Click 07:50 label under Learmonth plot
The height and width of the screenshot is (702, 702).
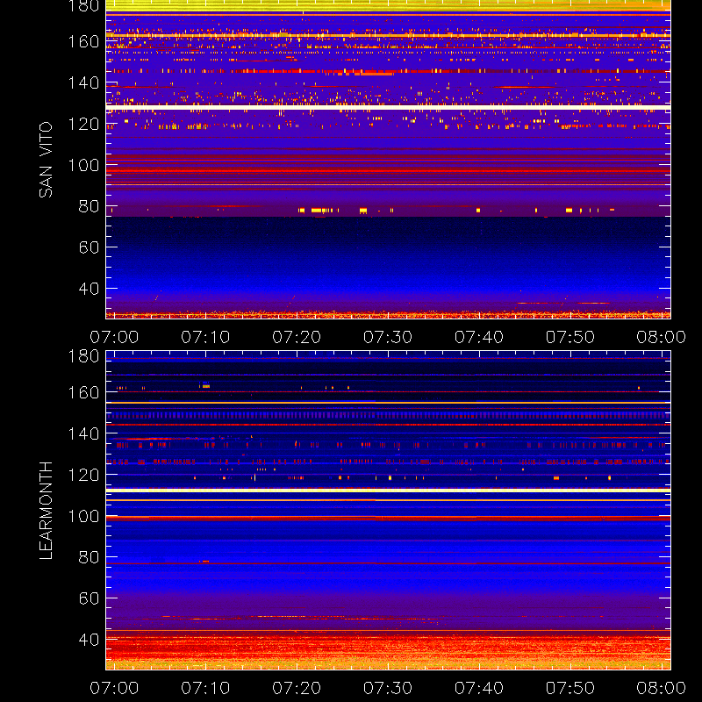(569, 688)
